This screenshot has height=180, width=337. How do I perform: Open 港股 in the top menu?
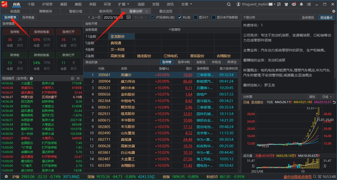pyautogui.click(x=64, y=4)
